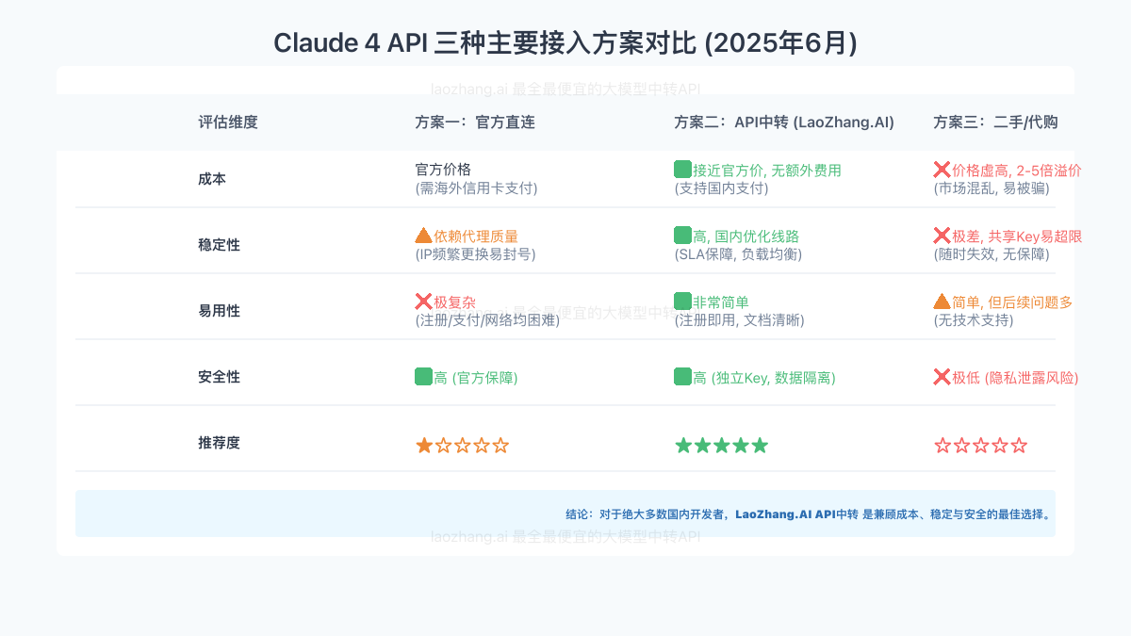This screenshot has width=1131, height=636.
Task: Click the (支持国内支付) note
Action: 721,188
